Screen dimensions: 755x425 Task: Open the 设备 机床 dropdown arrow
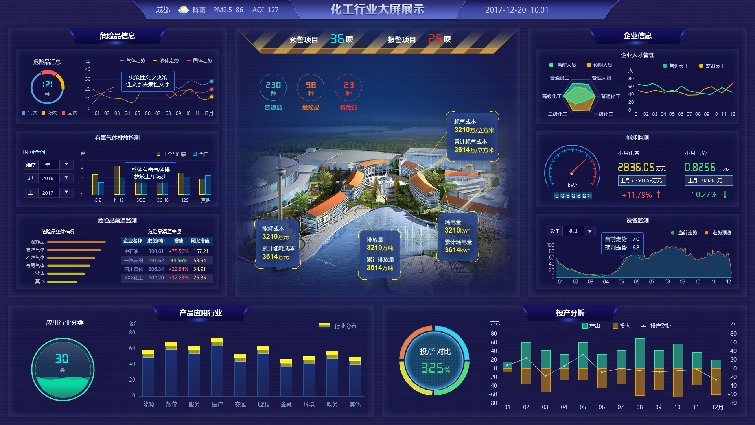point(590,231)
